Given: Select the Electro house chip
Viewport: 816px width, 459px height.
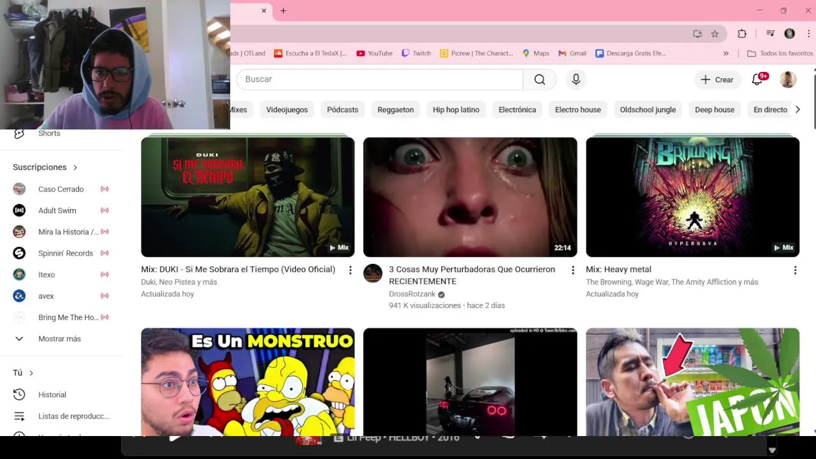Looking at the screenshot, I should point(578,110).
